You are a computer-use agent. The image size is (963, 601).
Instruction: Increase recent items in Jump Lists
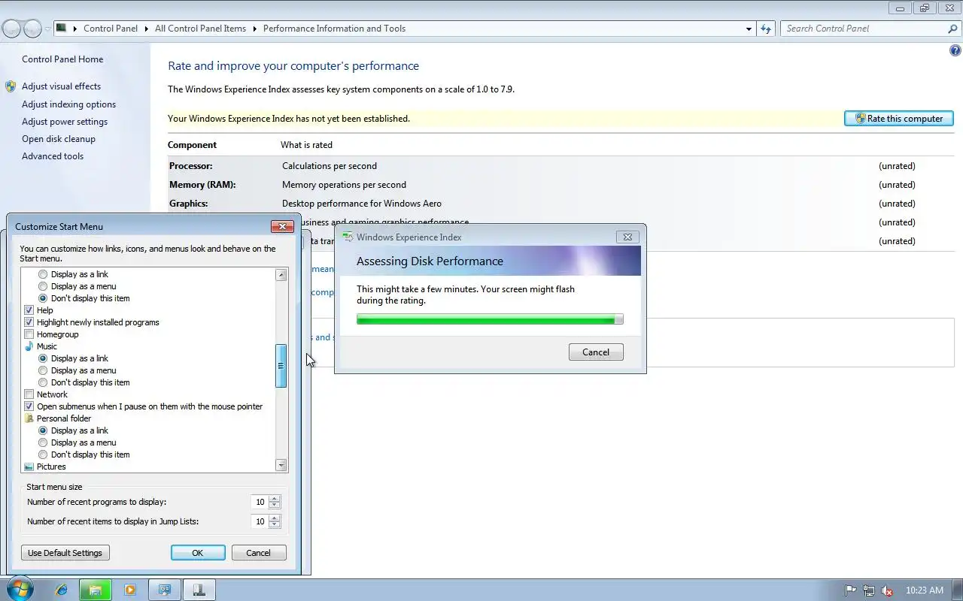275,518
